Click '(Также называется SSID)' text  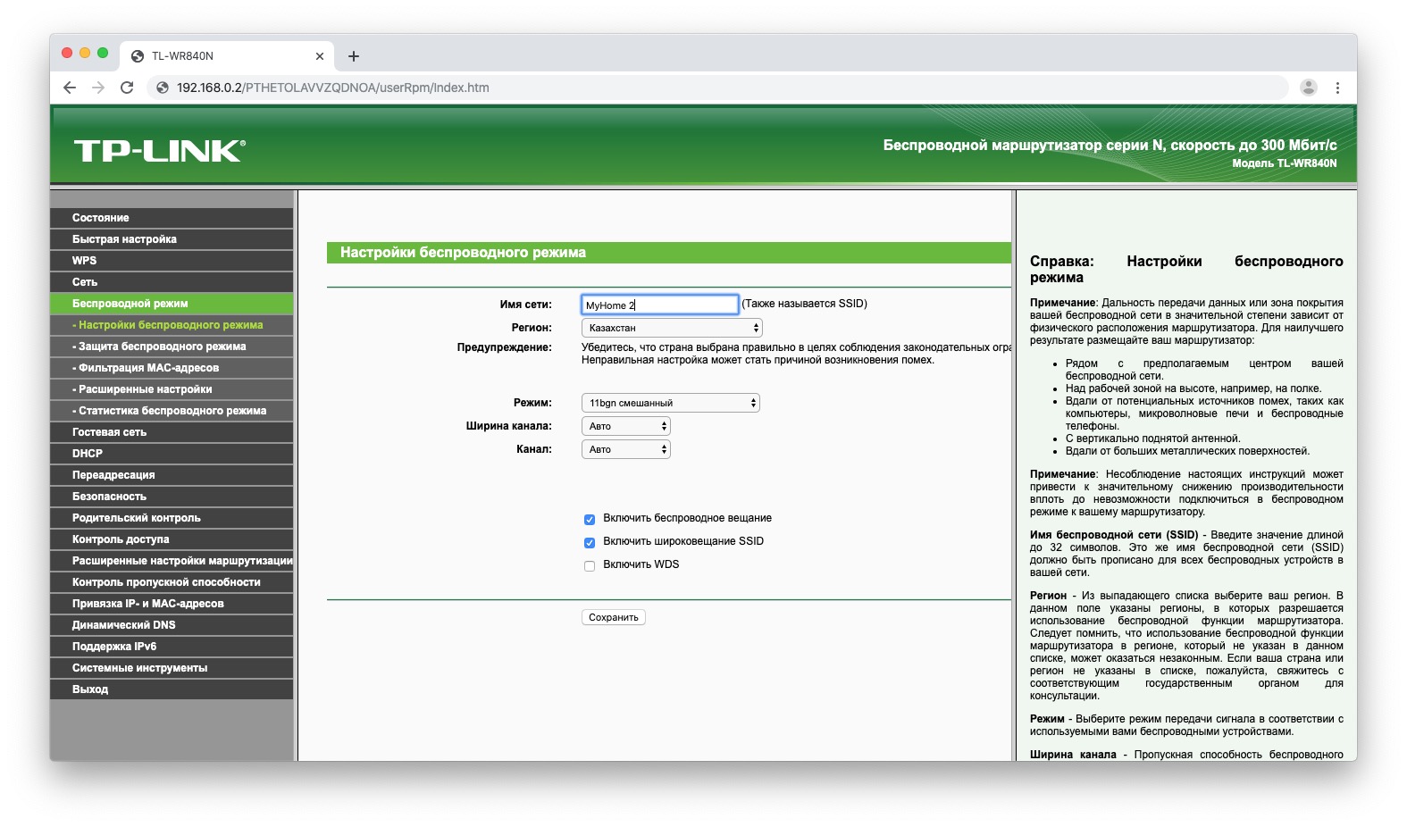(805, 304)
